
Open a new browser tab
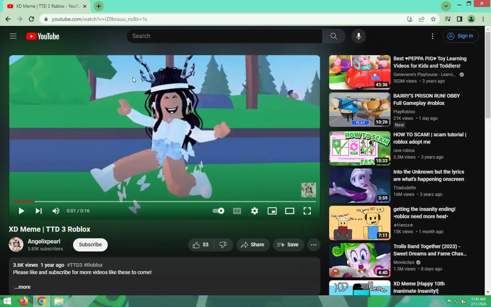coord(98,6)
